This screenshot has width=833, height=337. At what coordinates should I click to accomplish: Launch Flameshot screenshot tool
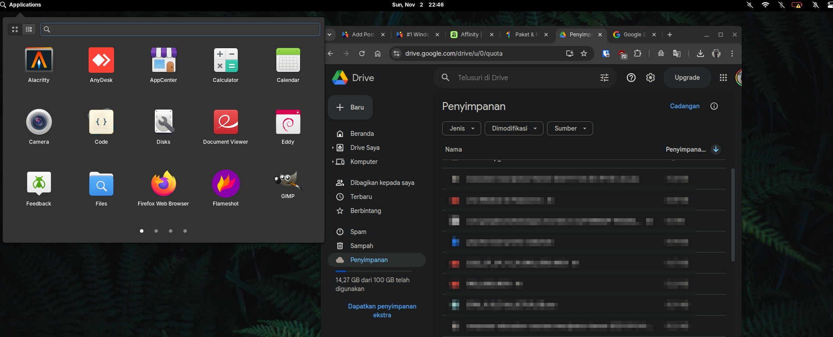click(225, 184)
